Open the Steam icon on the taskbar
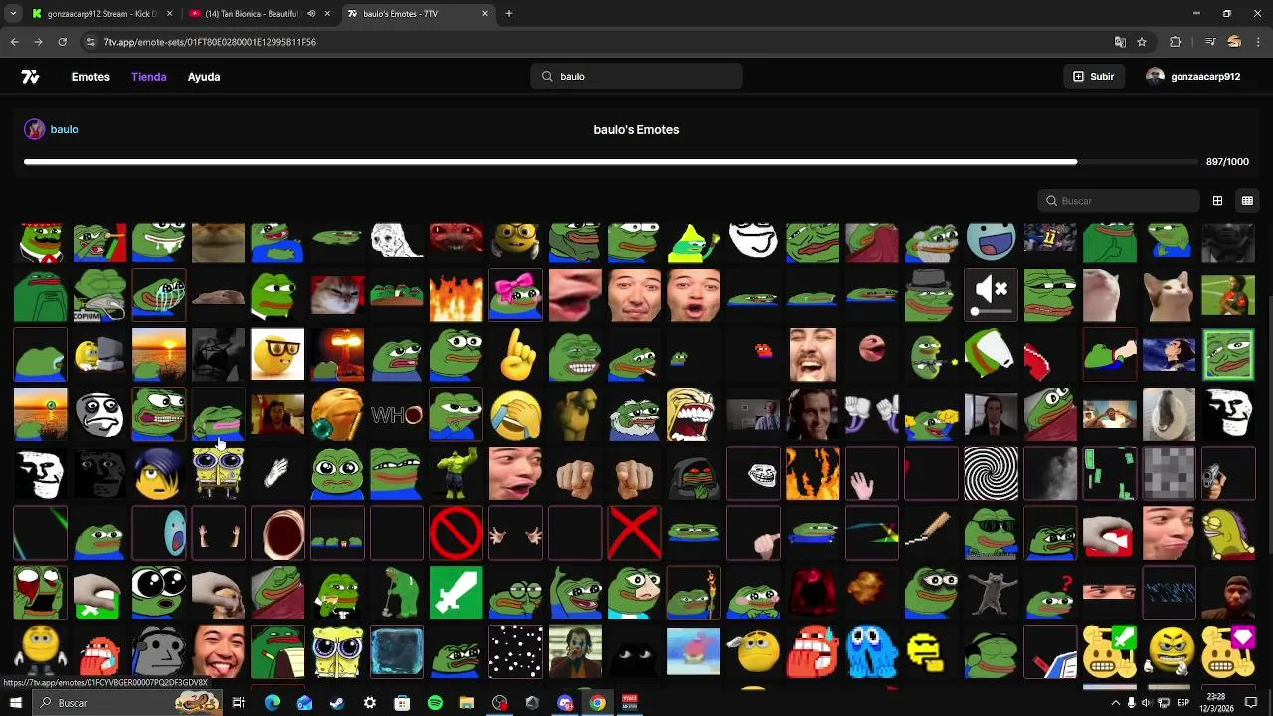 337,703
